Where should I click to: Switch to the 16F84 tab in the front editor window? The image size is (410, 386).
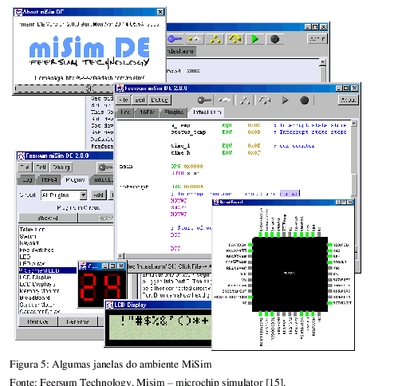(x=148, y=112)
